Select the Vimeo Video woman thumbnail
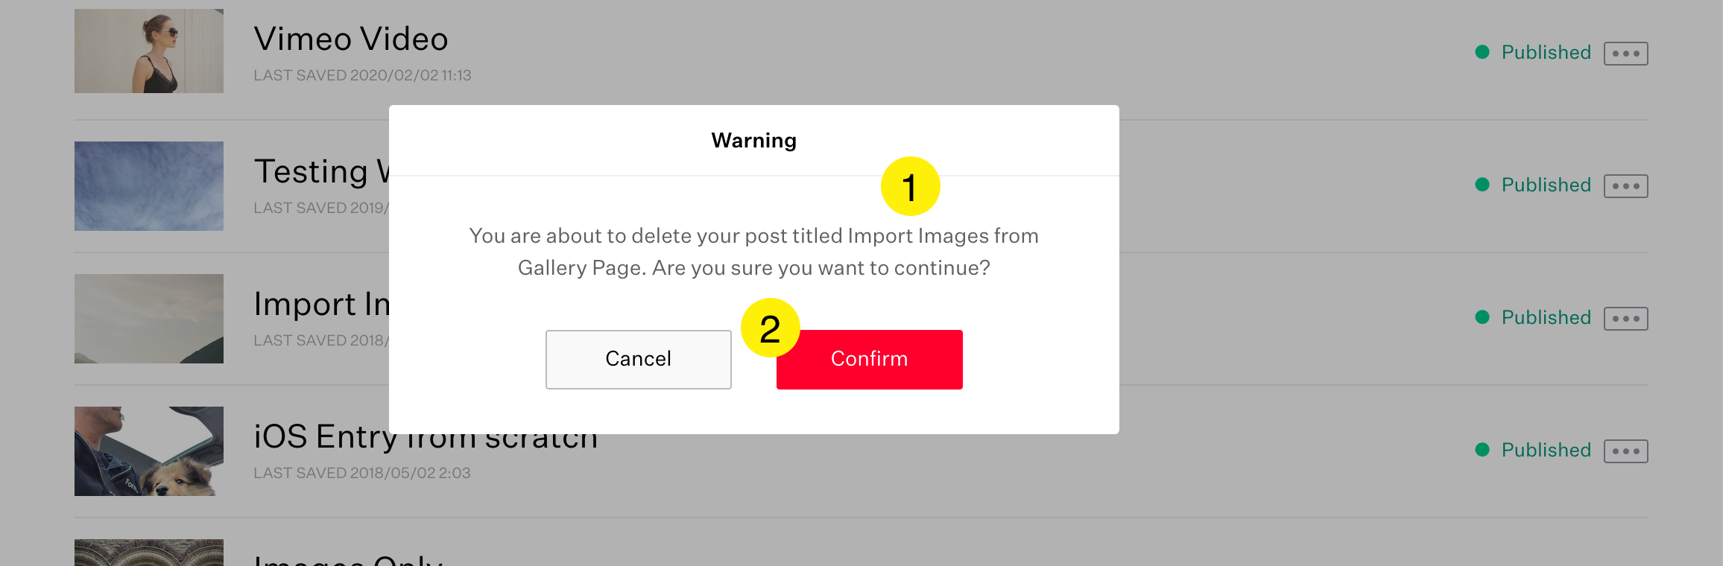This screenshot has width=1723, height=566. (x=149, y=51)
